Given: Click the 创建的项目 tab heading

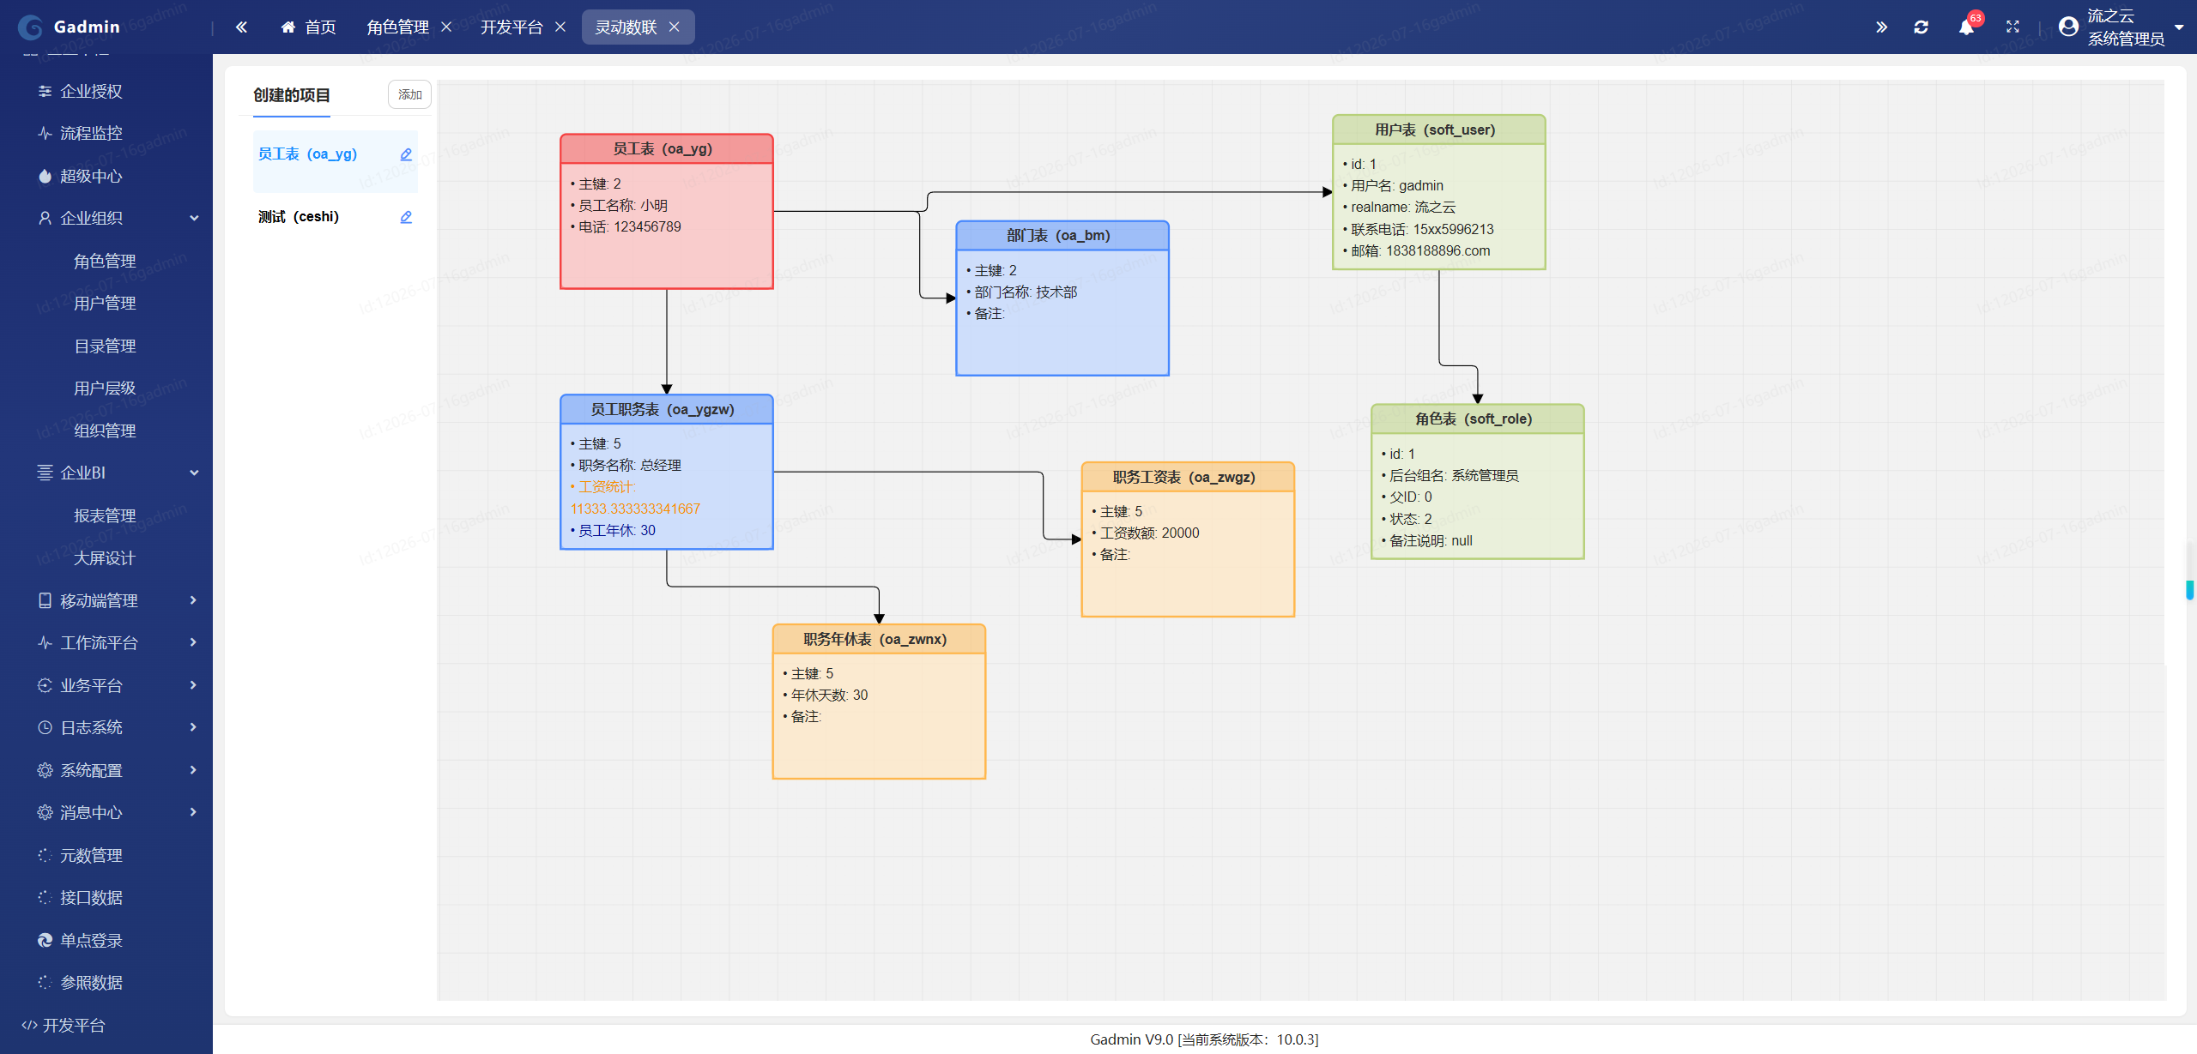Looking at the screenshot, I should [x=292, y=95].
